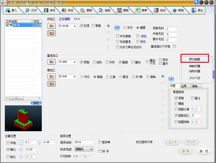
Task: Uncheck the 顶面 checkbox in 基准加工
Action: [81, 62]
